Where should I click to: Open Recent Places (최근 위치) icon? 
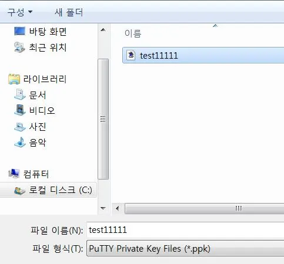19,47
